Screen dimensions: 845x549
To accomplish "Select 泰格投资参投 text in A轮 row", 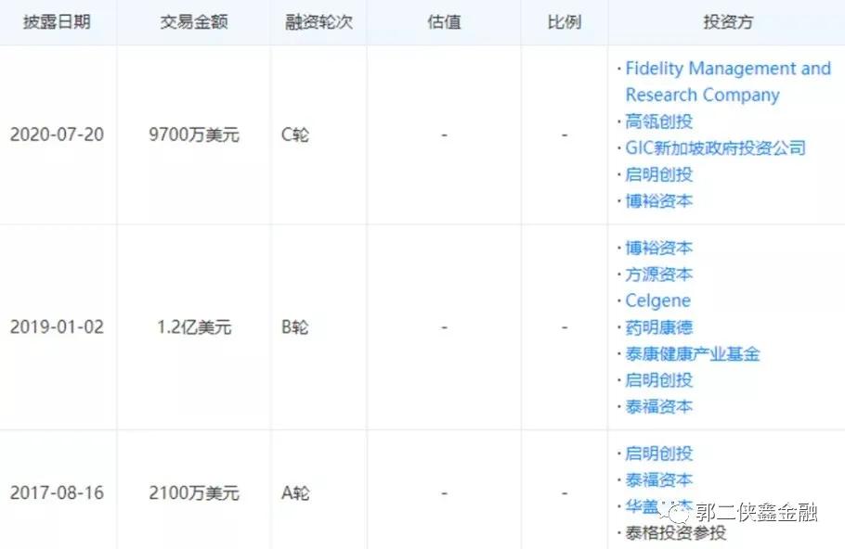I will (x=675, y=533).
